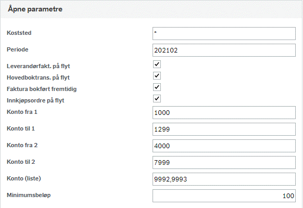Image resolution: width=303 pixels, height=208 pixels.
Task: Select the Periode field containing 202102
Action: pos(224,50)
